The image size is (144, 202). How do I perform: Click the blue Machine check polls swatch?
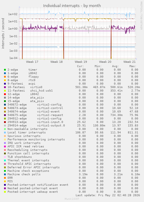[5, 174]
